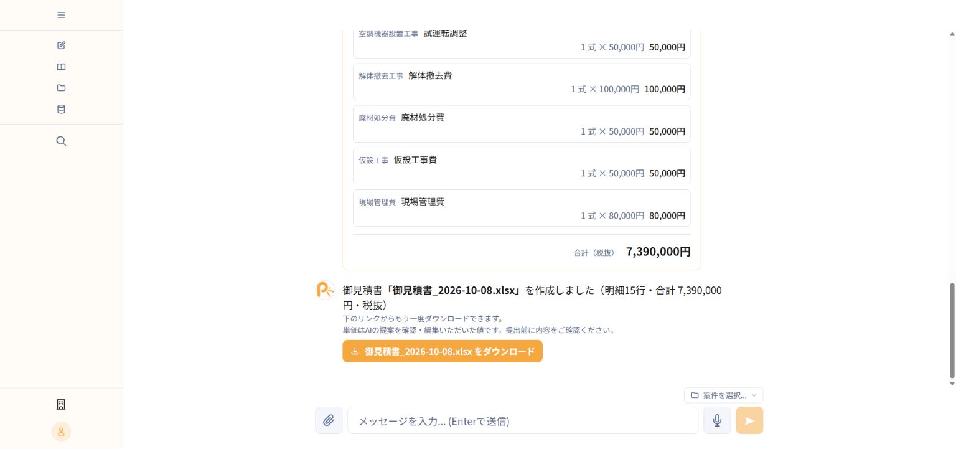The width and height of the screenshot is (956, 449).
Task: Send the message with arrow button
Action: [x=749, y=420]
